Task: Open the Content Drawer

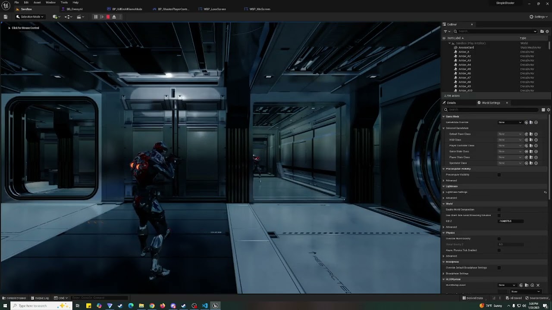Action: pos(14,298)
